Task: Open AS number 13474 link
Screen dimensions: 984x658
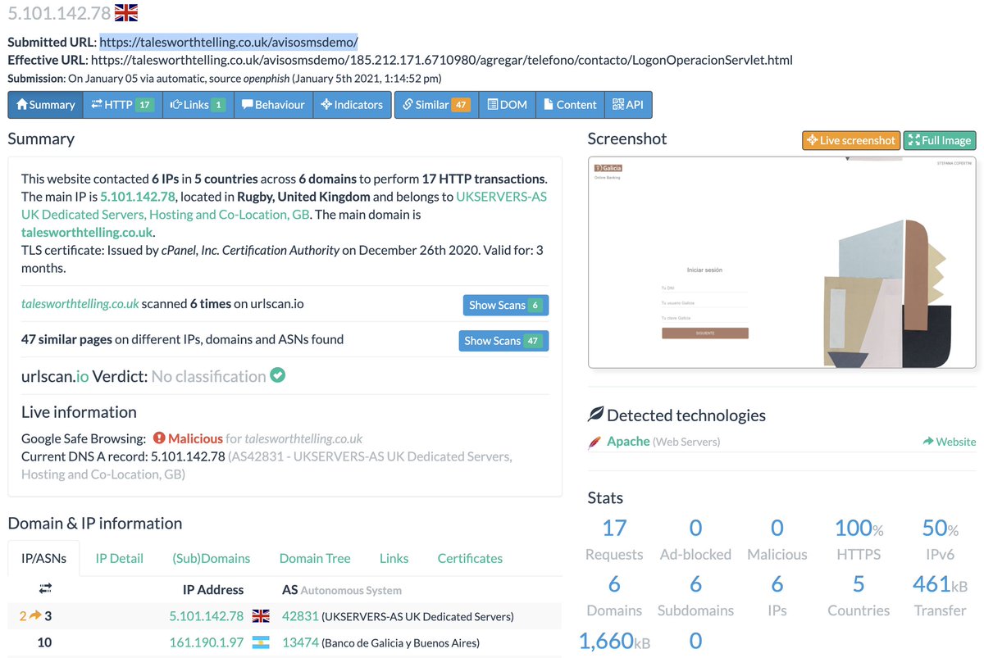Action: coord(300,642)
